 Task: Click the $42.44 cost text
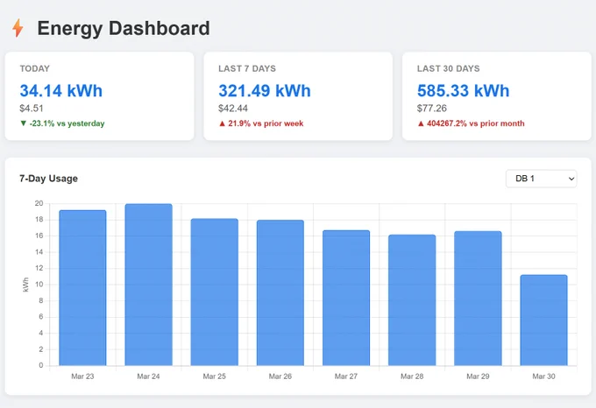point(233,109)
